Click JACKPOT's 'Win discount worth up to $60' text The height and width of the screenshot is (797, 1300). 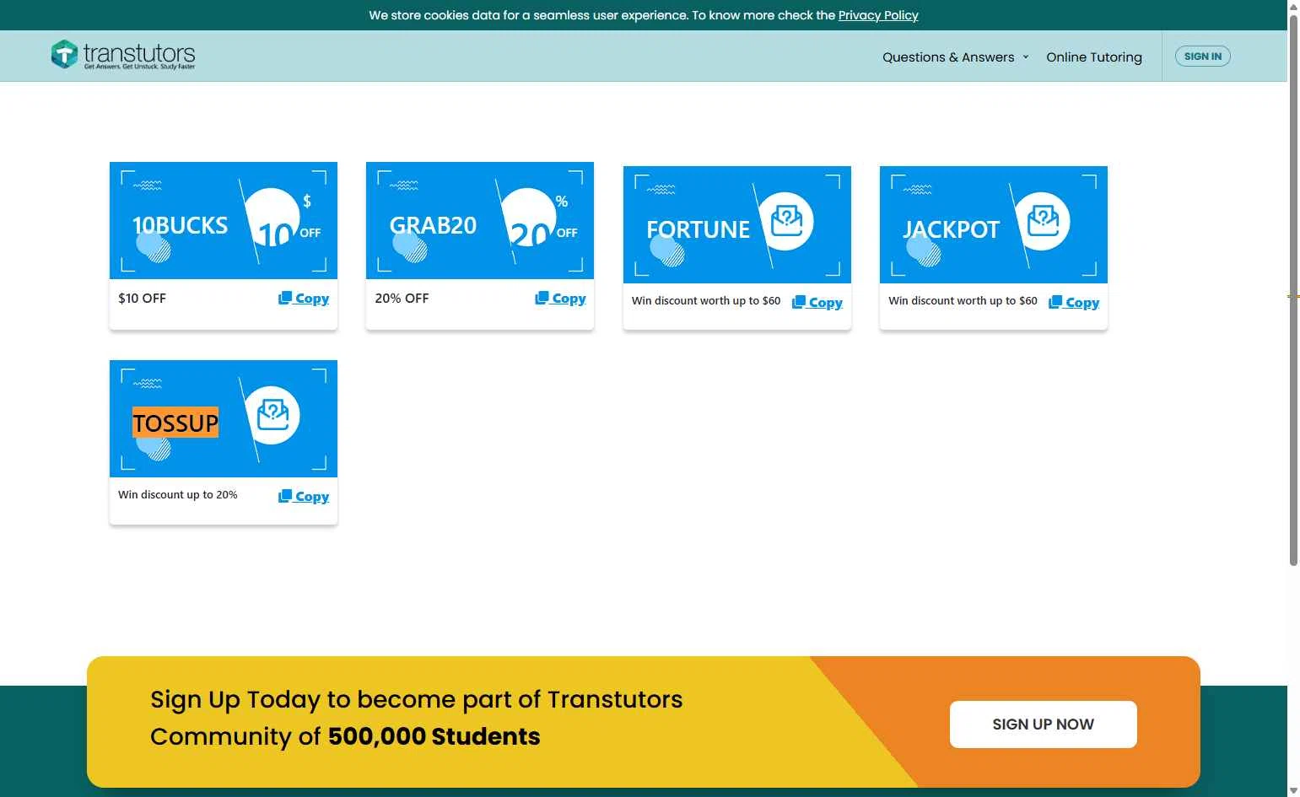pyautogui.click(x=963, y=301)
